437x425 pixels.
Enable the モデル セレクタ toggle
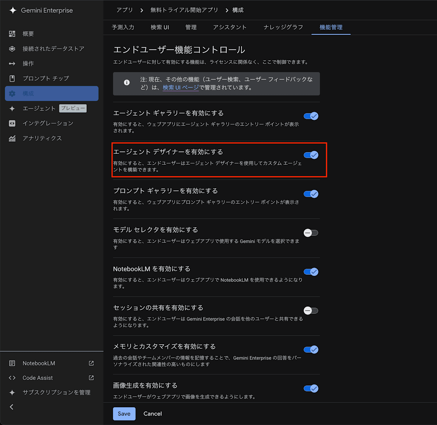click(x=311, y=233)
